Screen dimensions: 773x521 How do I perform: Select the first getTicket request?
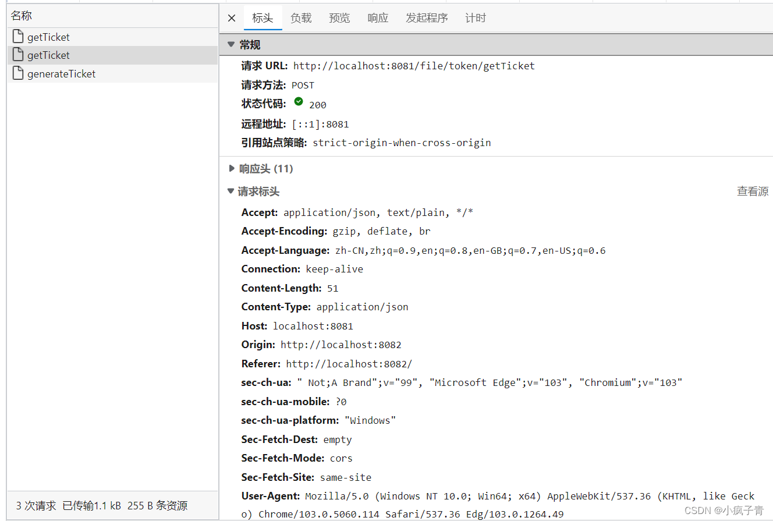(113, 37)
